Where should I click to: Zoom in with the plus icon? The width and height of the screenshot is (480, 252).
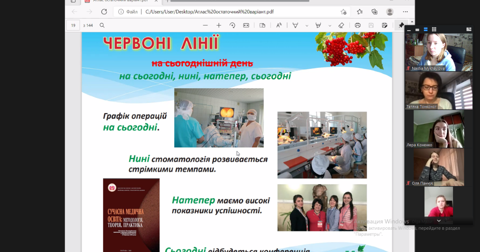point(219,25)
